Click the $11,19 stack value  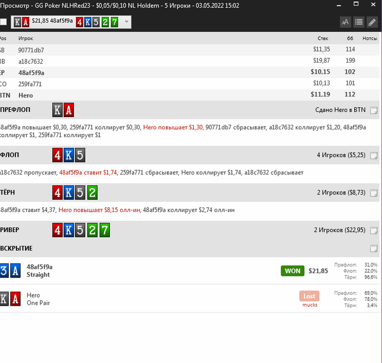tap(320, 94)
